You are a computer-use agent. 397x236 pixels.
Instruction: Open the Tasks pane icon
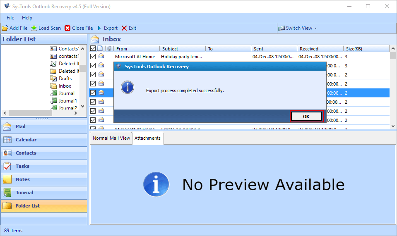click(x=7, y=166)
